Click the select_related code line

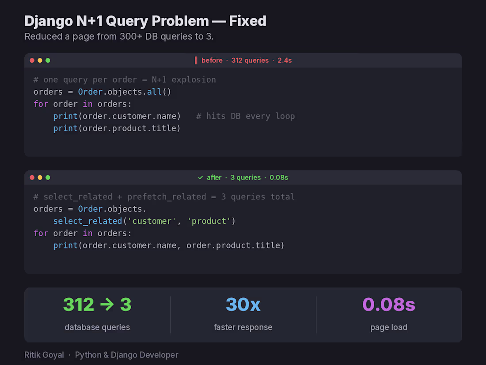click(144, 221)
